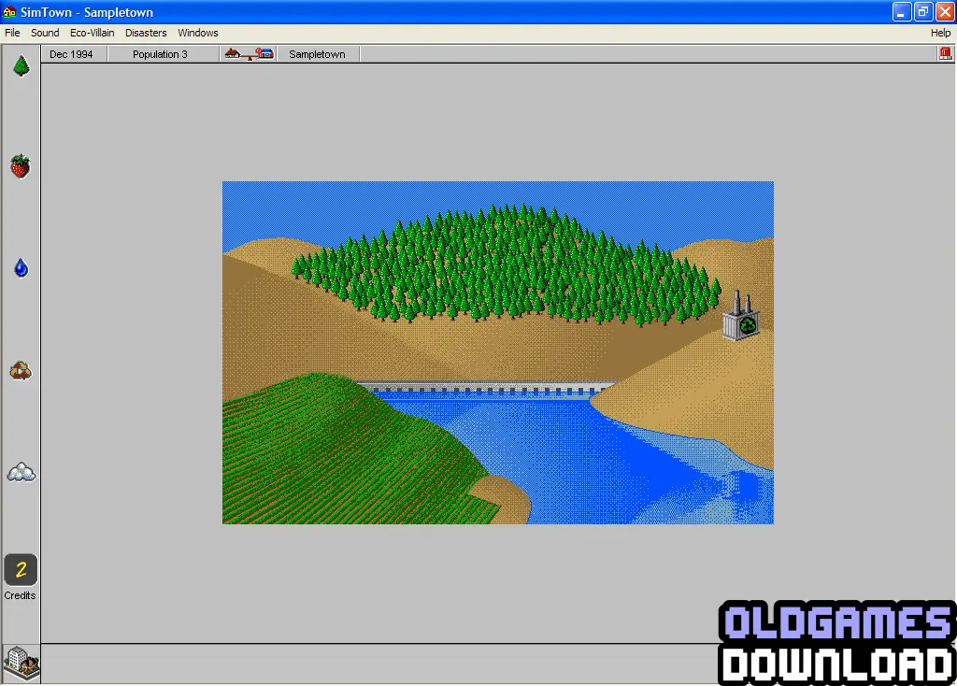Viewport: 957px width, 686px height.
Task: Click the red icon at status bar right
Action: pos(946,53)
